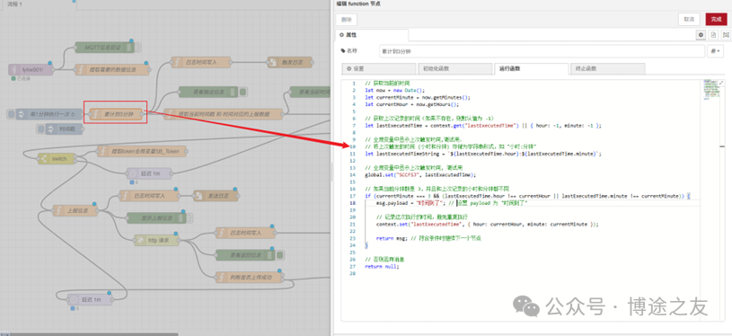Select the 提取需要的数据信息 function node
The width and height of the screenshot is (732, 336).
[x=112, y=69]
